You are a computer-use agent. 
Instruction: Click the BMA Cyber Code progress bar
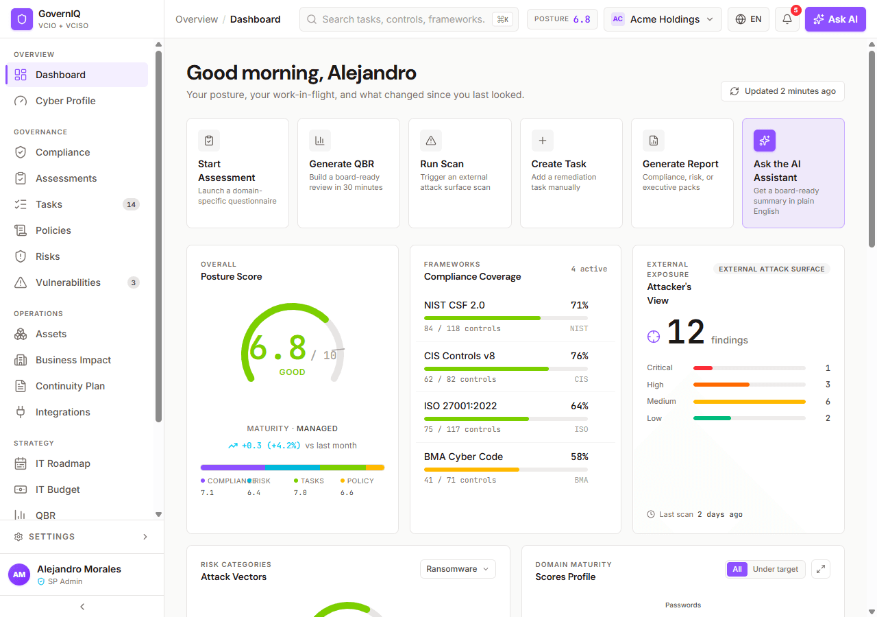click(x=506, y=470)
